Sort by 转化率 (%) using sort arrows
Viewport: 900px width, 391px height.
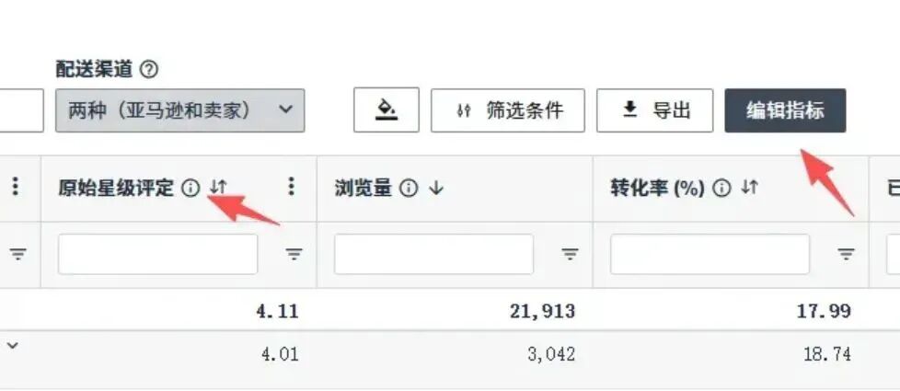[x=749, y=187]
